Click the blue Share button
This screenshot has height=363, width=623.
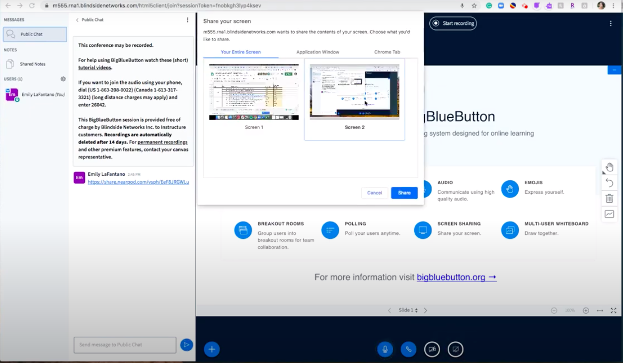pos(404,193)
